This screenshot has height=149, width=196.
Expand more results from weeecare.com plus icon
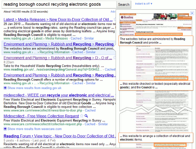(x=5, y=129)
